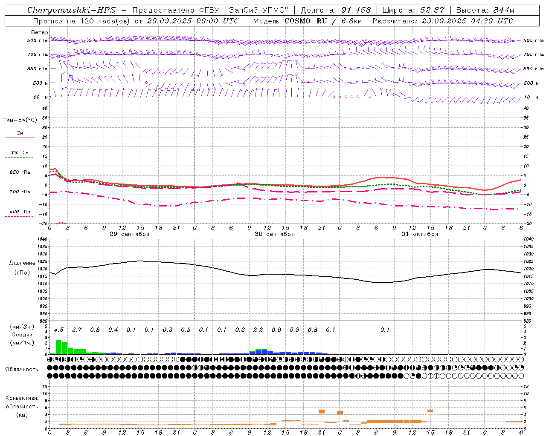Click the 30 сентября date label

pos(275,234)
